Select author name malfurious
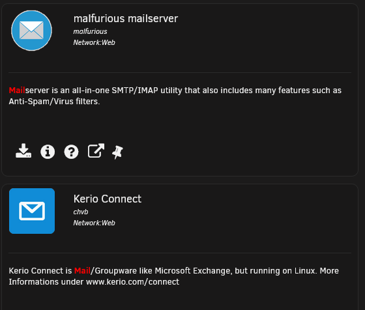This screenshot has height=310, width=365. point(91,31)
